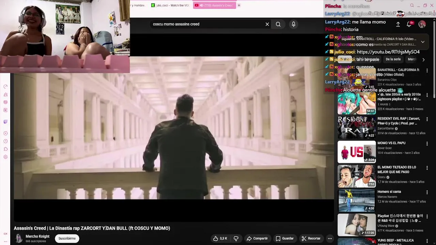Save the video using Guardar
The height and width of the screenshot is (245, 436).
(x=285, y=239)
